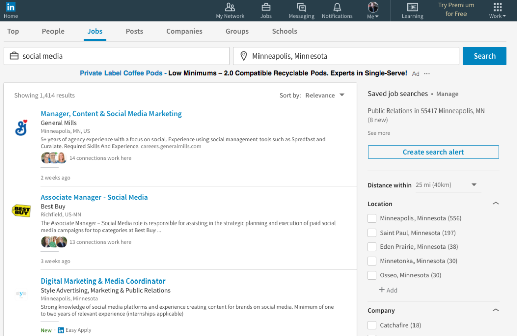Click Create search alert button
This screenshot has width=517, height=336.
coord(433,152)
